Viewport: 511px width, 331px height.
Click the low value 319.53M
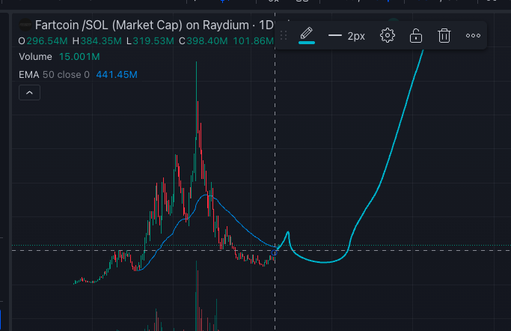click(153, 41)
